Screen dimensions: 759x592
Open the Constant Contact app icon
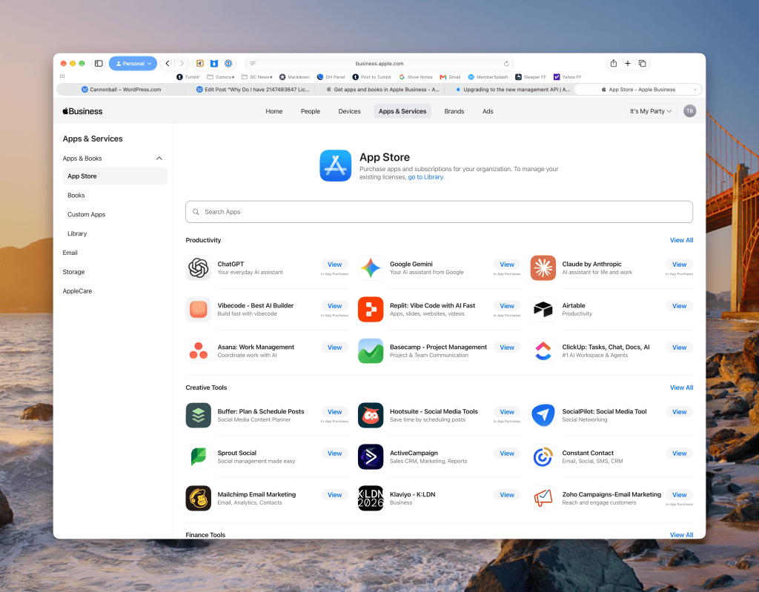(543, 457)
